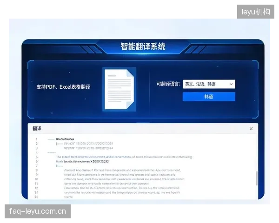This screenshot has height=223, width=279.
Task: Click line number 24 in translation output
Action: pyautogui.click(x=36, y=192)
